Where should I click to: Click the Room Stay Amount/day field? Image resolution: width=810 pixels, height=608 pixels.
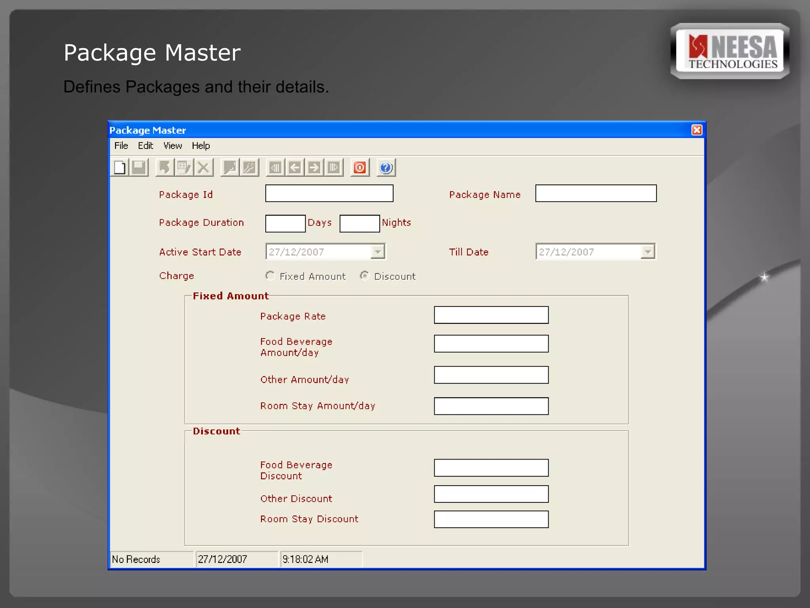click(x=491, y=406)
